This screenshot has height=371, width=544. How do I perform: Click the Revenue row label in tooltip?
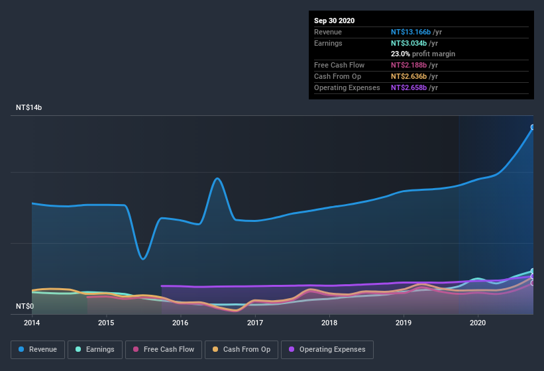[328, 32]
